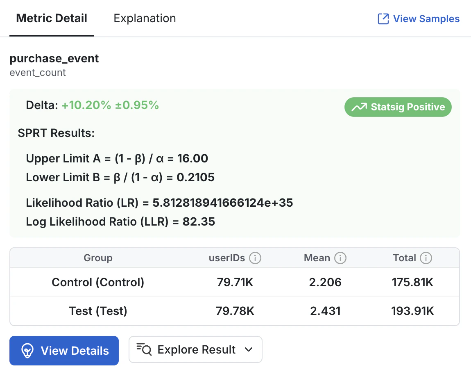Click the external-link icon beside View Samples
This screenshot has width=471, height=372.
pyautogui.click(x=383, y=18)
